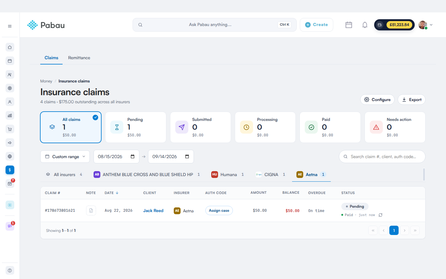Open the bar chart reports sidebar icon
Screen dimensions: 446x279
[10, 116]
